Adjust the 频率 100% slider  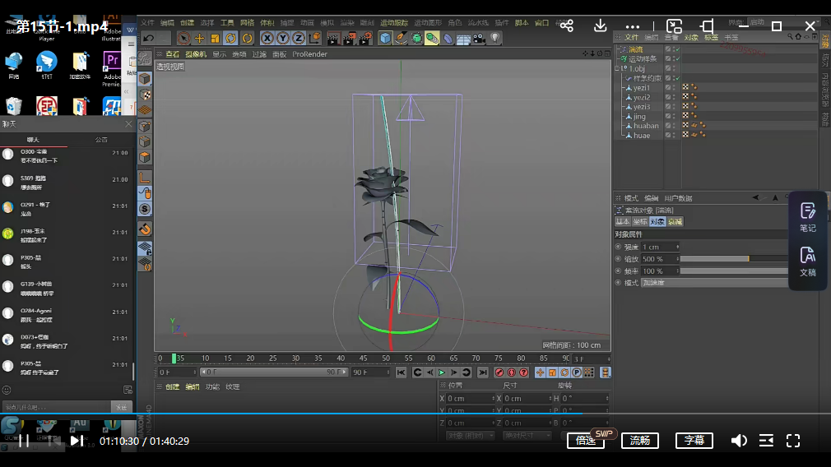733,270
